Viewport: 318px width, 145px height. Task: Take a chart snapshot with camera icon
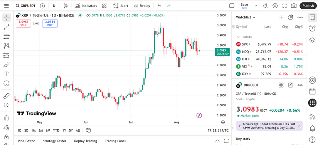point(294,6)
